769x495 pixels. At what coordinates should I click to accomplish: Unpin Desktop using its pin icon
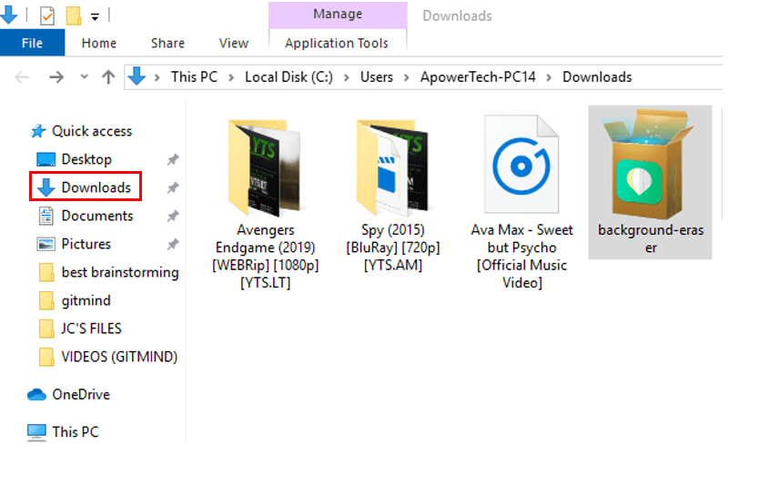pyautogui.click(x=173, y=159)
